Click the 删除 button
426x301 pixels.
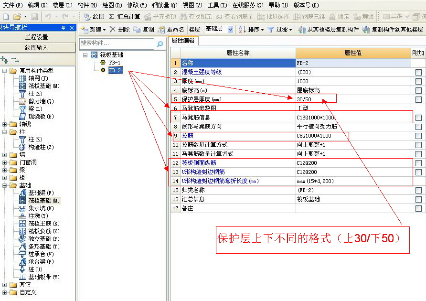120,29
